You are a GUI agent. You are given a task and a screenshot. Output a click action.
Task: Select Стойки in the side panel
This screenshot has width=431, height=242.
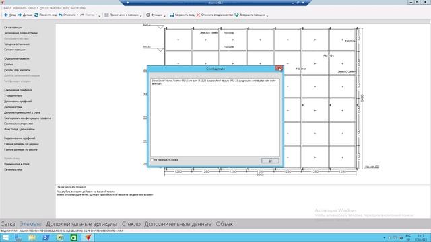point(9,65)
